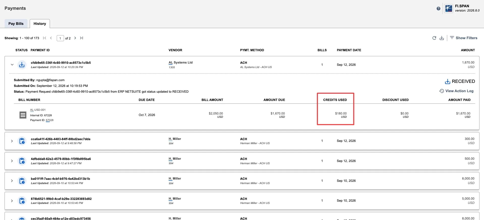484x220 pixels.
Task: Click the Oct 7, 2026 due date
Action: point(147,115)
